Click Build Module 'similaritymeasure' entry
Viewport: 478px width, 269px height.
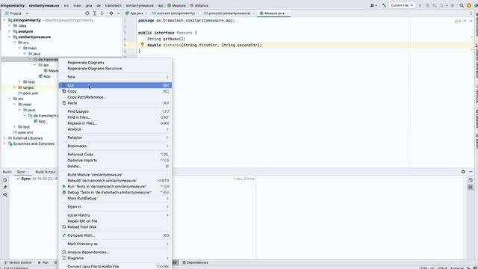click(115, 175)
